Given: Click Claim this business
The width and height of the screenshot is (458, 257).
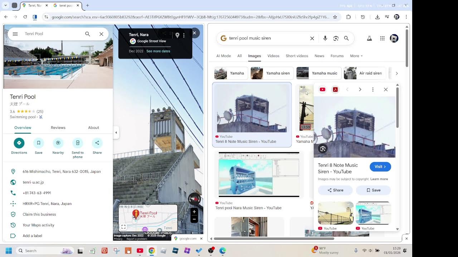Looking at the screenshot, I should tap(39, 214).
